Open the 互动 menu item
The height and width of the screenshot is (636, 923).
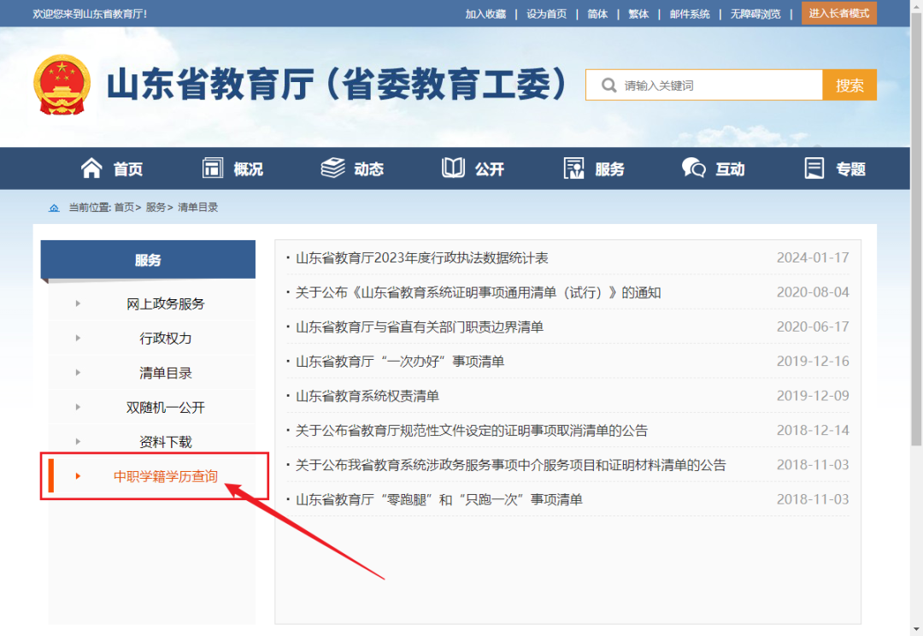tap(730, 169)
